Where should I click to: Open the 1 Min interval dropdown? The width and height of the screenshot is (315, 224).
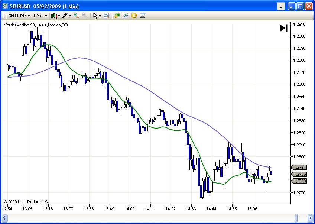click(40, 16)
